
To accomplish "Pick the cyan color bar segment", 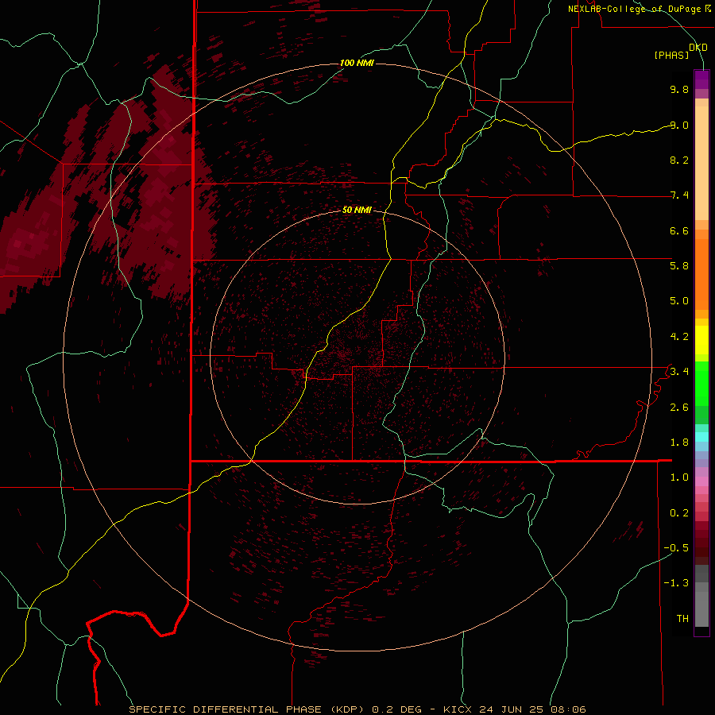I will point(701,437).
